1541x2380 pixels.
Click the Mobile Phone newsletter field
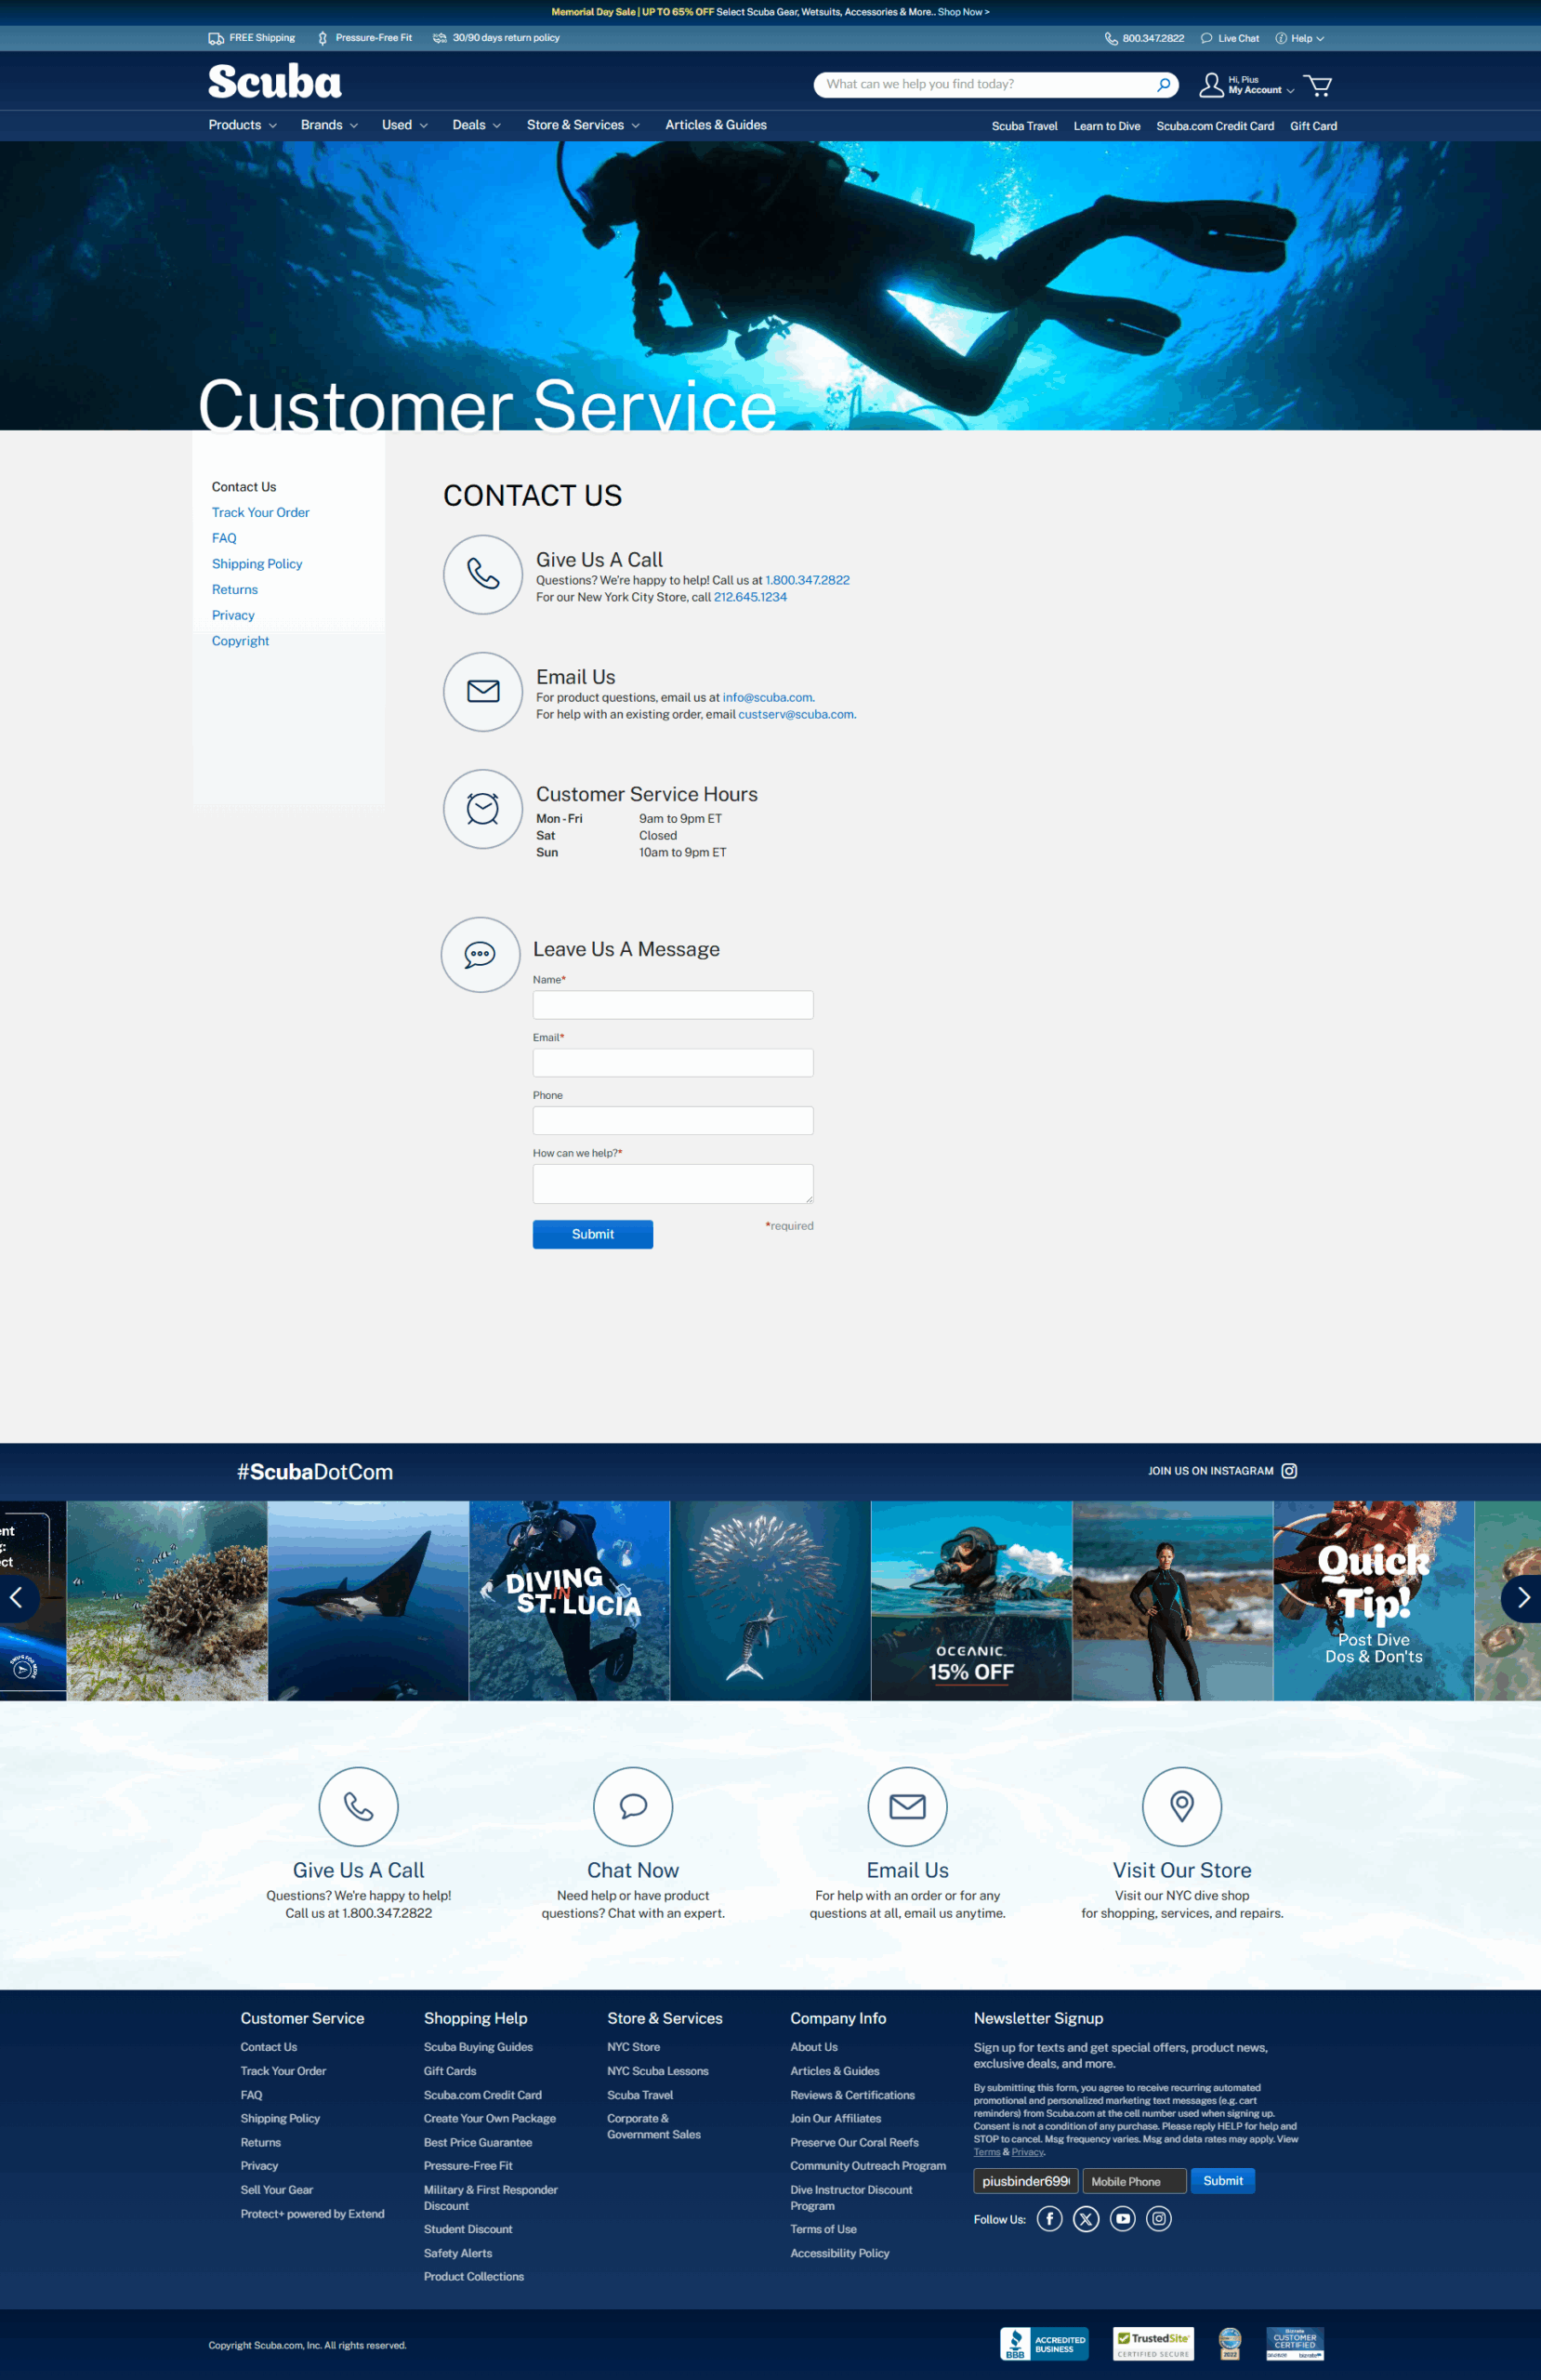point(1134,2181)
